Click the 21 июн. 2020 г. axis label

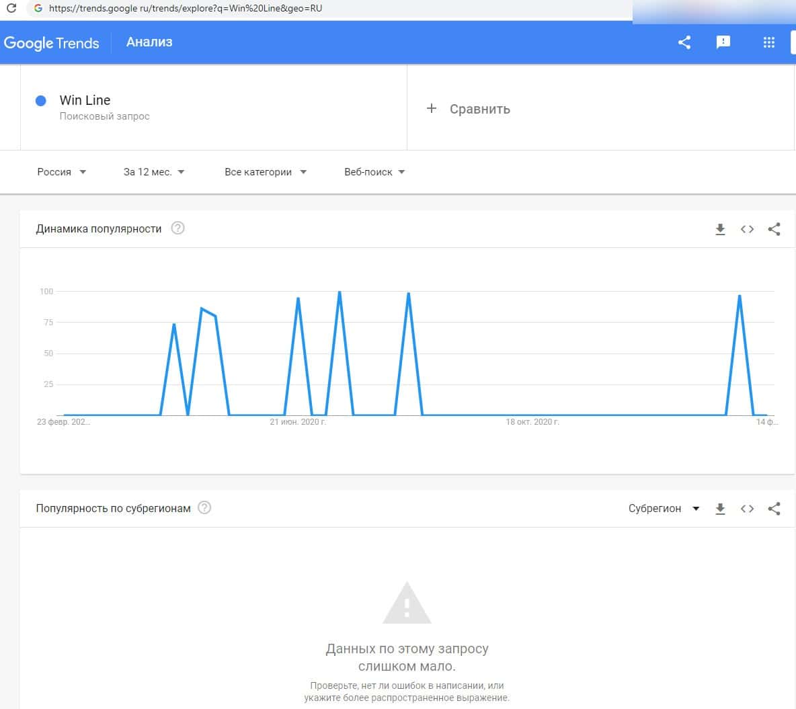pos(297,422)
